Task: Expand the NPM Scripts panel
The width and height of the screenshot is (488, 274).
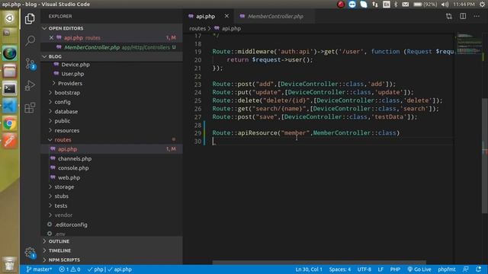Action: (112, 260)
